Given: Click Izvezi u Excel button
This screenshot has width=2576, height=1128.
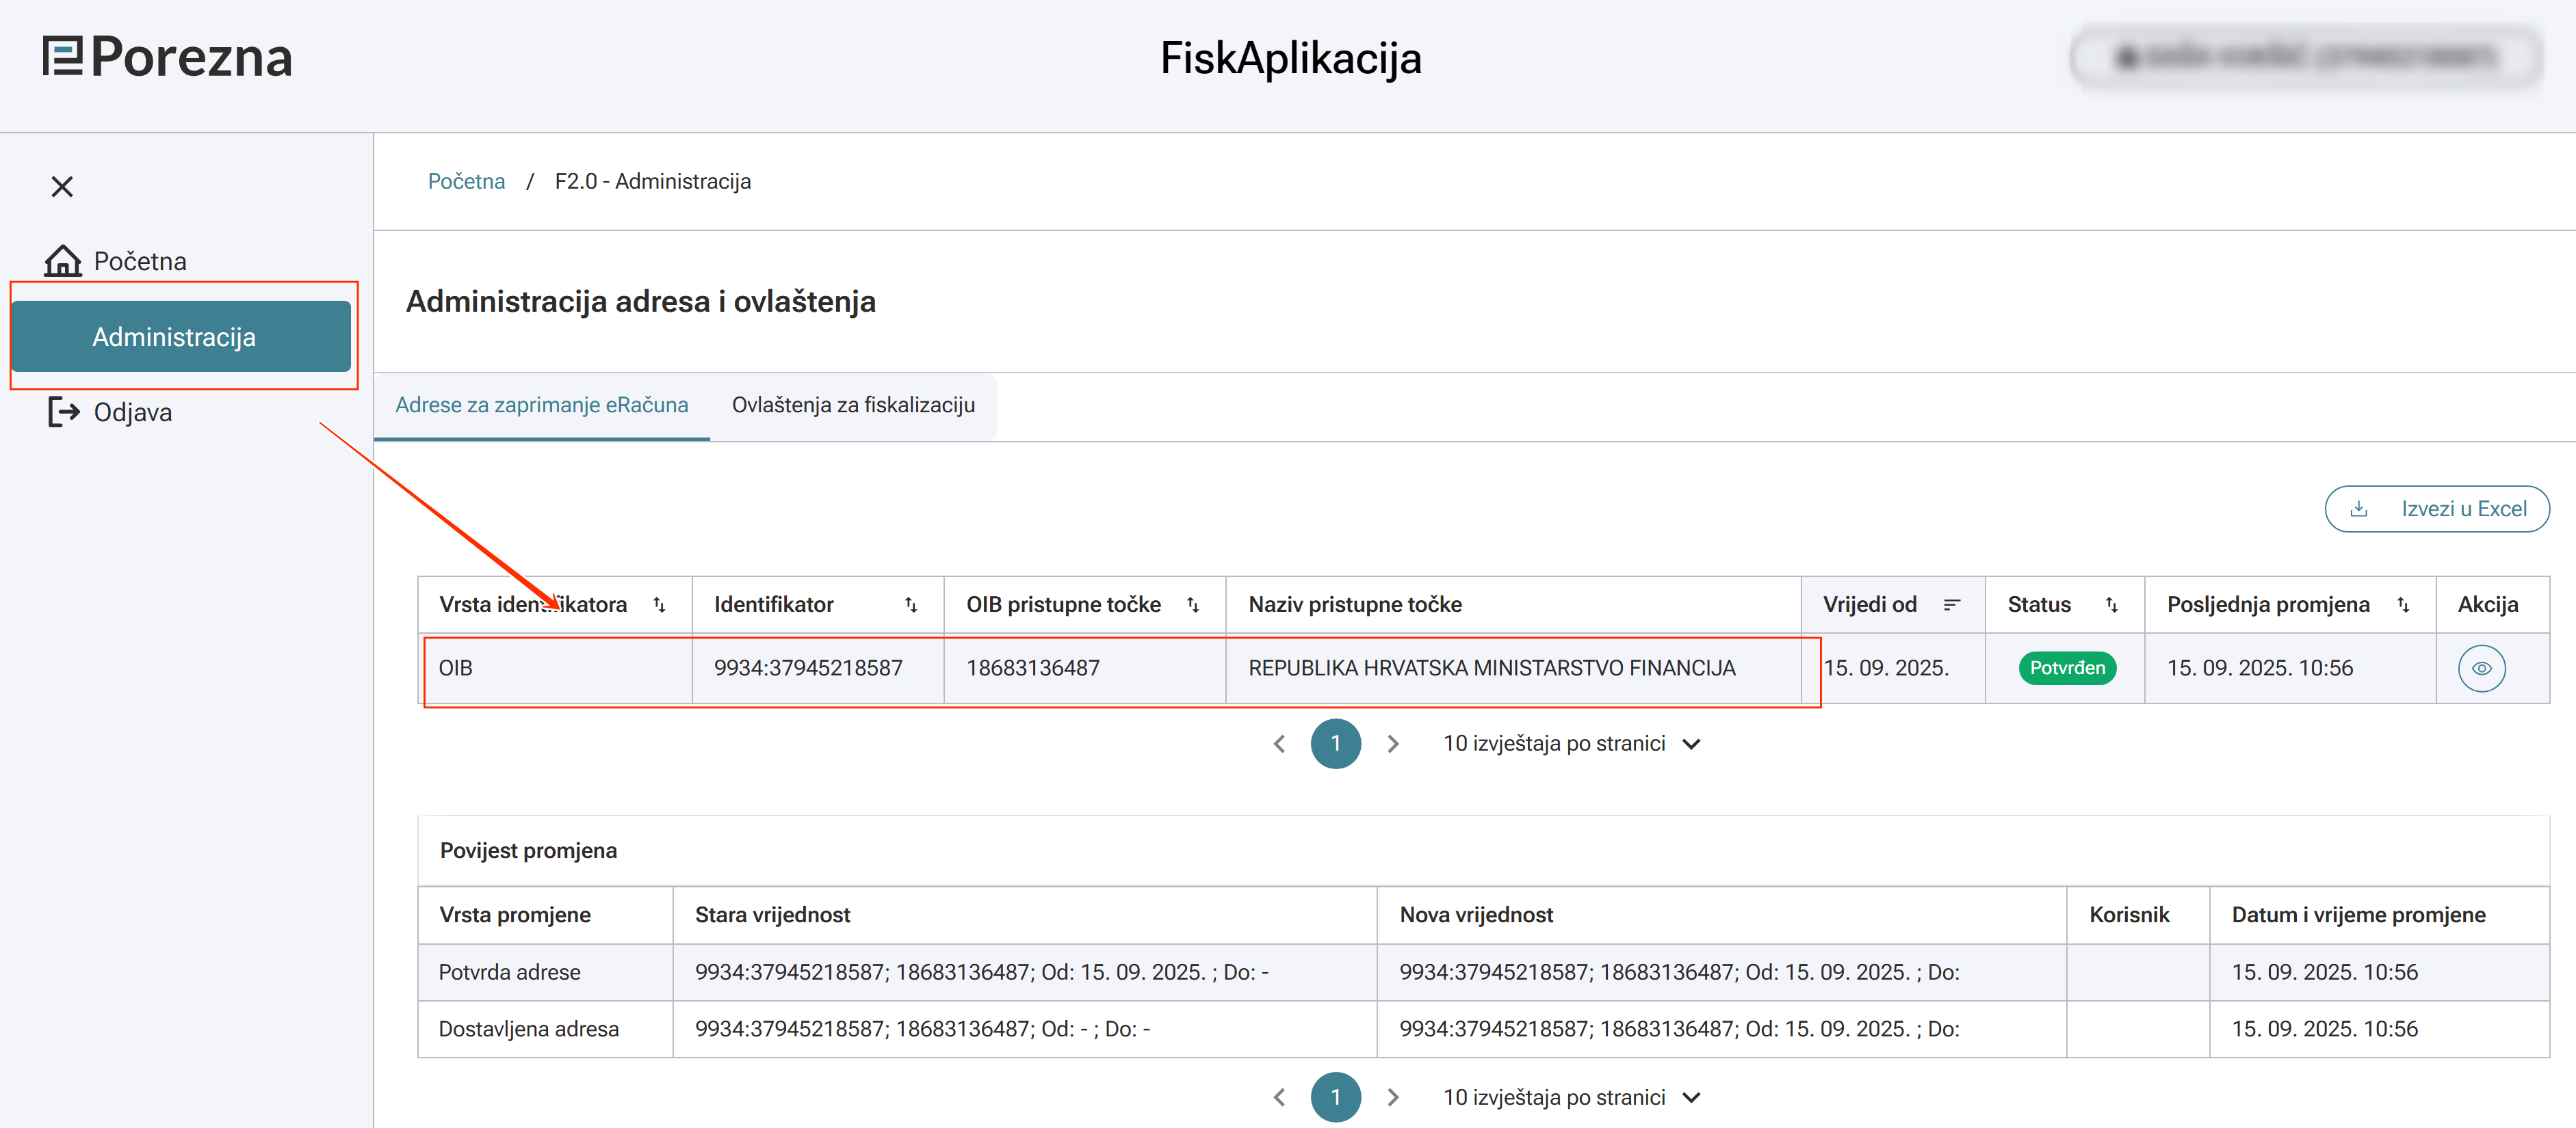Looking at the screenshot, I should 2436,509.
